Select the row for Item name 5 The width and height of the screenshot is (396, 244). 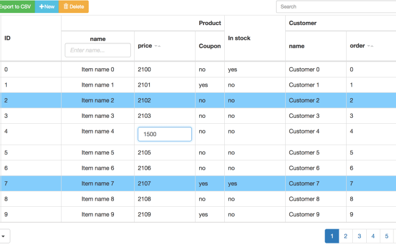(x=97, y=152)
